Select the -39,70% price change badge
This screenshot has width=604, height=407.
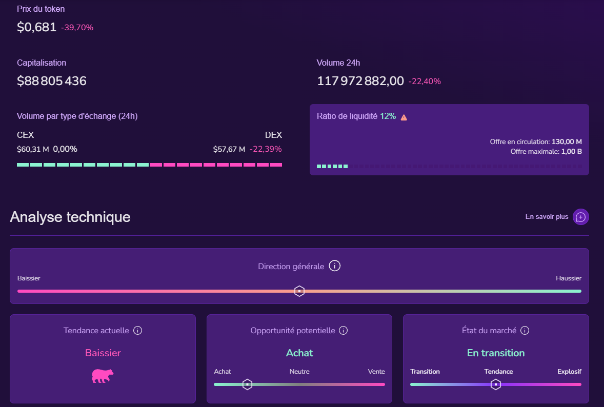(x=76, y=28)
